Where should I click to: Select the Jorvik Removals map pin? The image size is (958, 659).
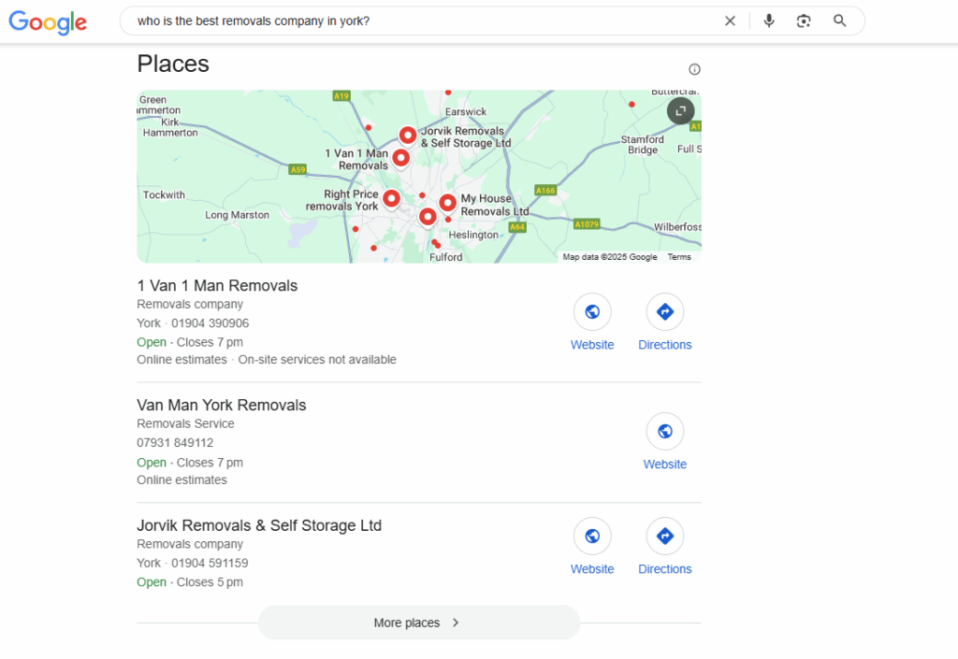(x=408, y=136)
